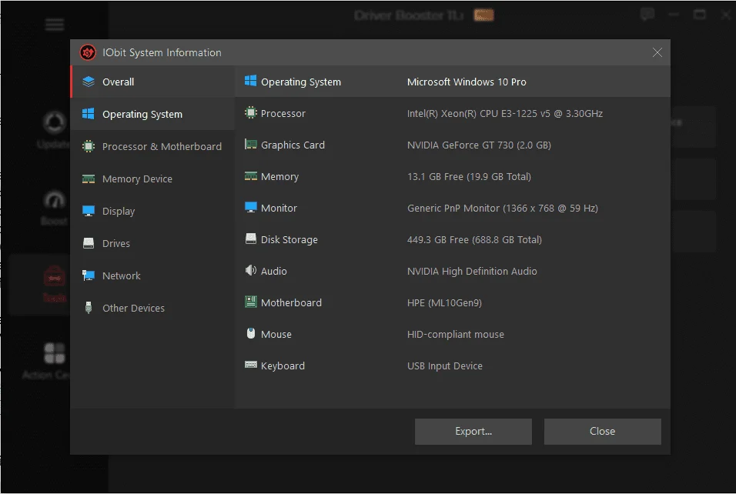Click the Graphics Card label

tap(293, 145)
